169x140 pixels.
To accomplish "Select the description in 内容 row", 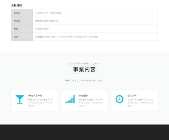I will [x=66, y=37].
